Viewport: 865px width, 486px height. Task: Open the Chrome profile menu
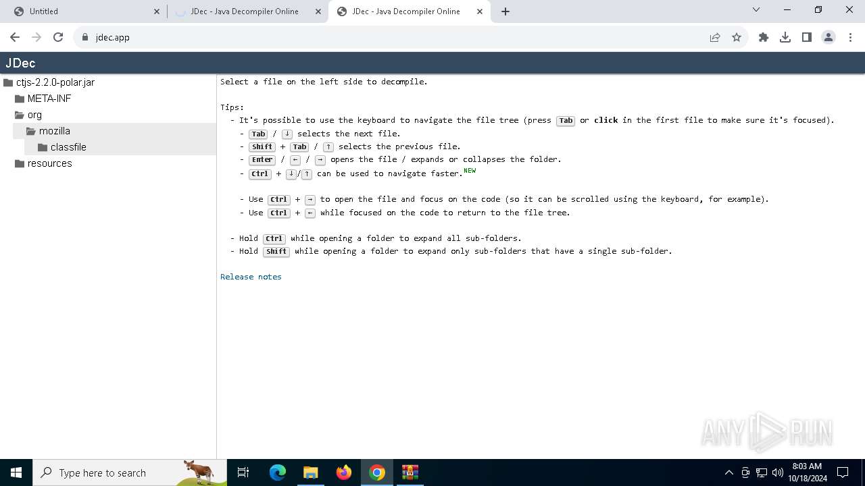pyautogui.click(x=829, y=37)
